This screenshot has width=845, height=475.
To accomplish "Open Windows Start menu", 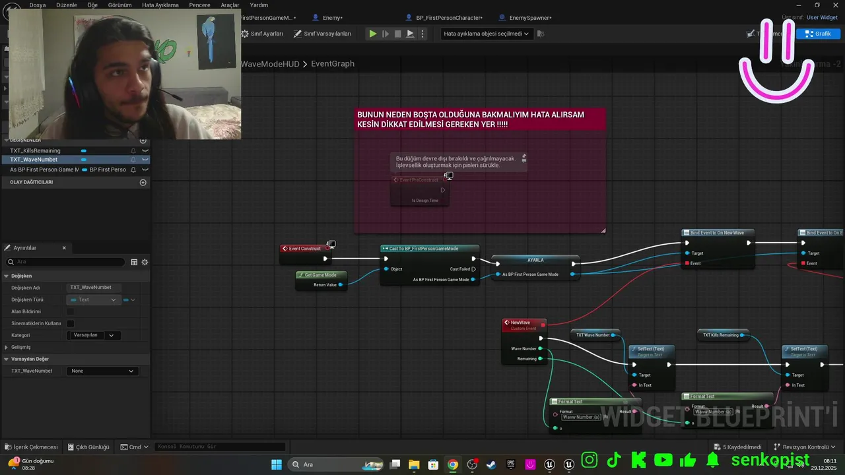I will (x=277, y=464).
